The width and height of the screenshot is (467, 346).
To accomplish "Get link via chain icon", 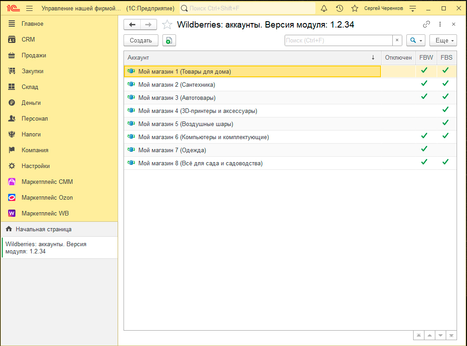I will click(x=426, y=24).
